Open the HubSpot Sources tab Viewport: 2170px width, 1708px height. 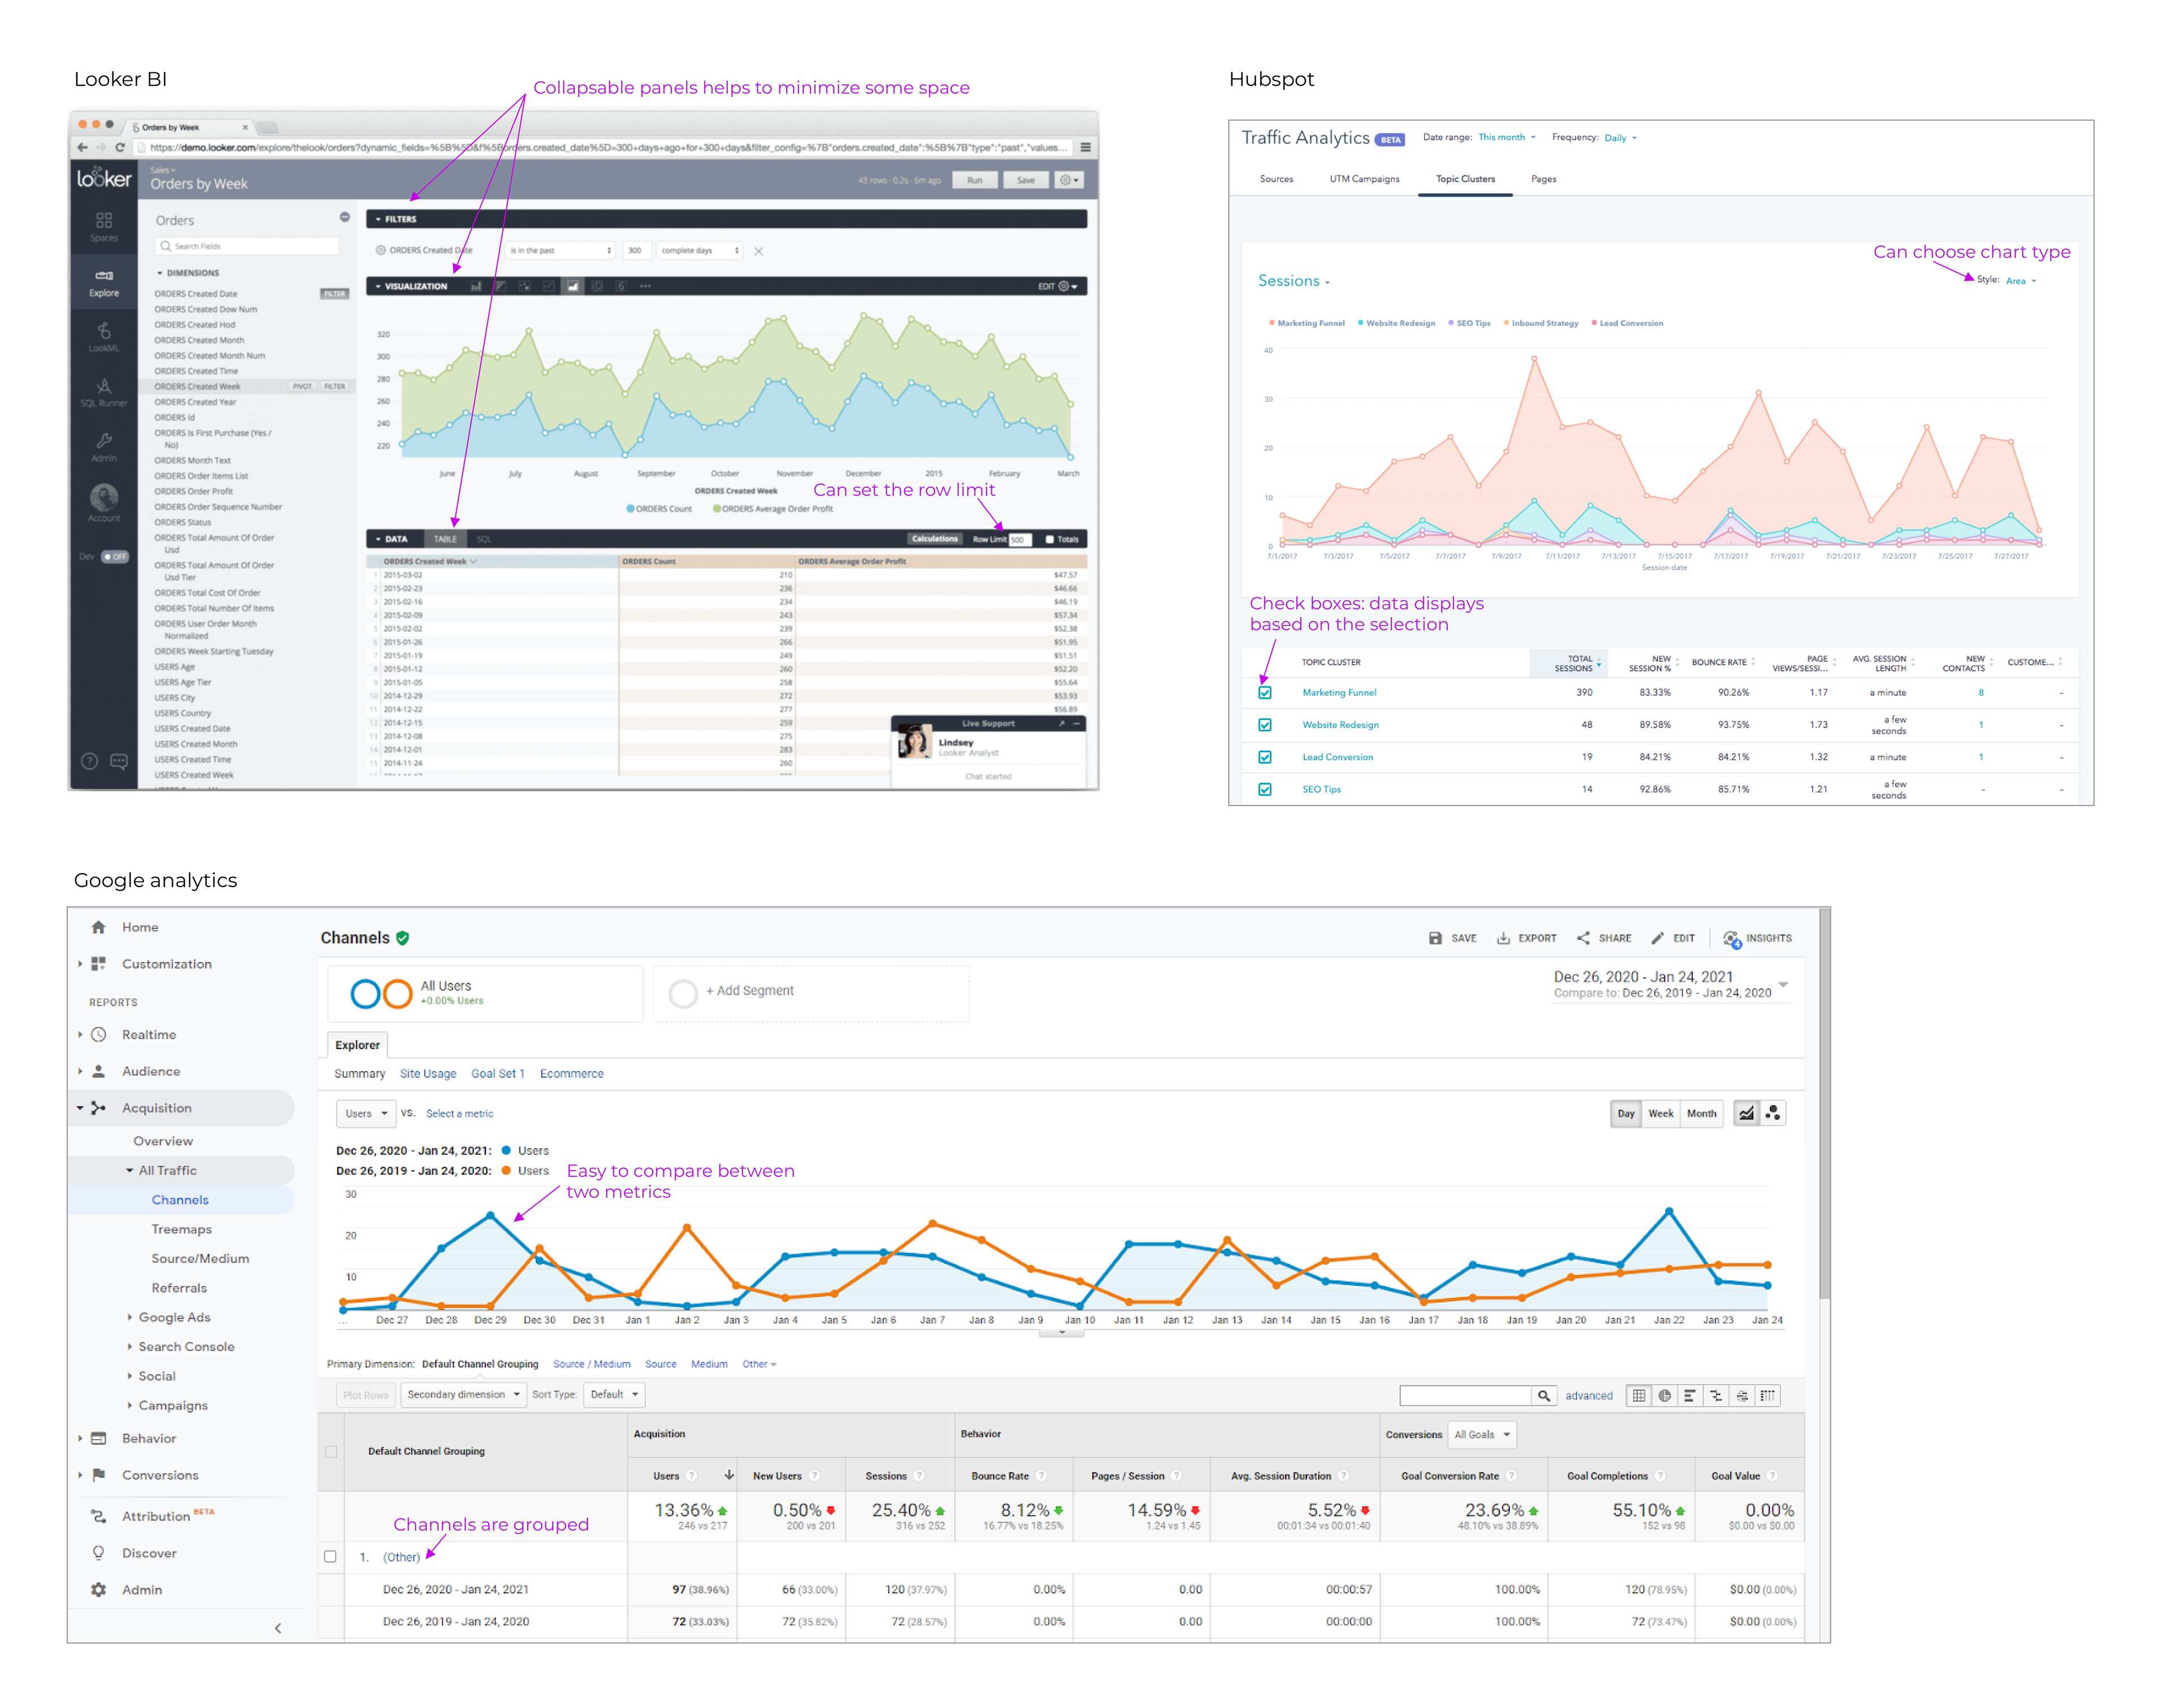(1276, 179)
